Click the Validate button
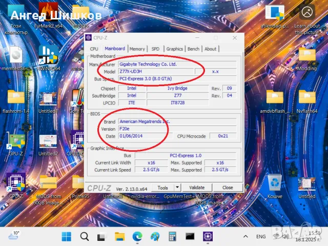This screenshot has width=328, height=246. click(x=197, y=188)
